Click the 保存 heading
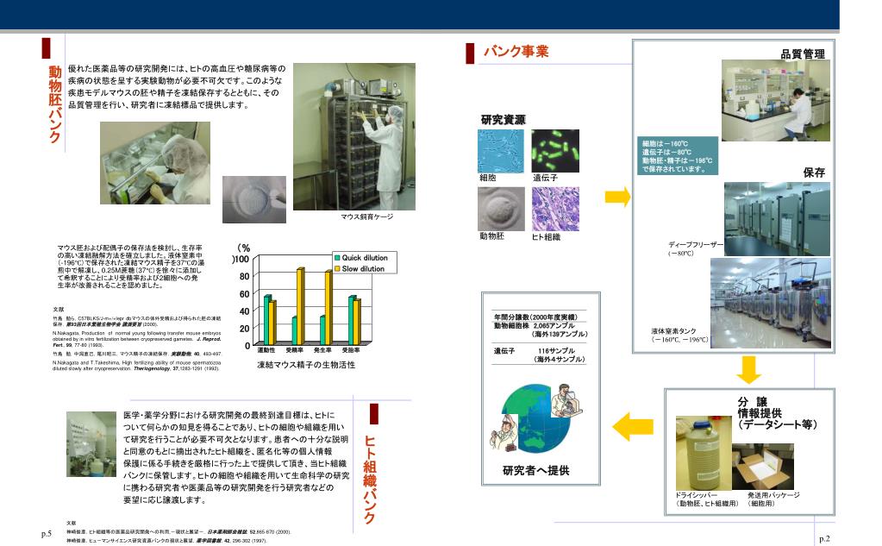 click(814, 173)
